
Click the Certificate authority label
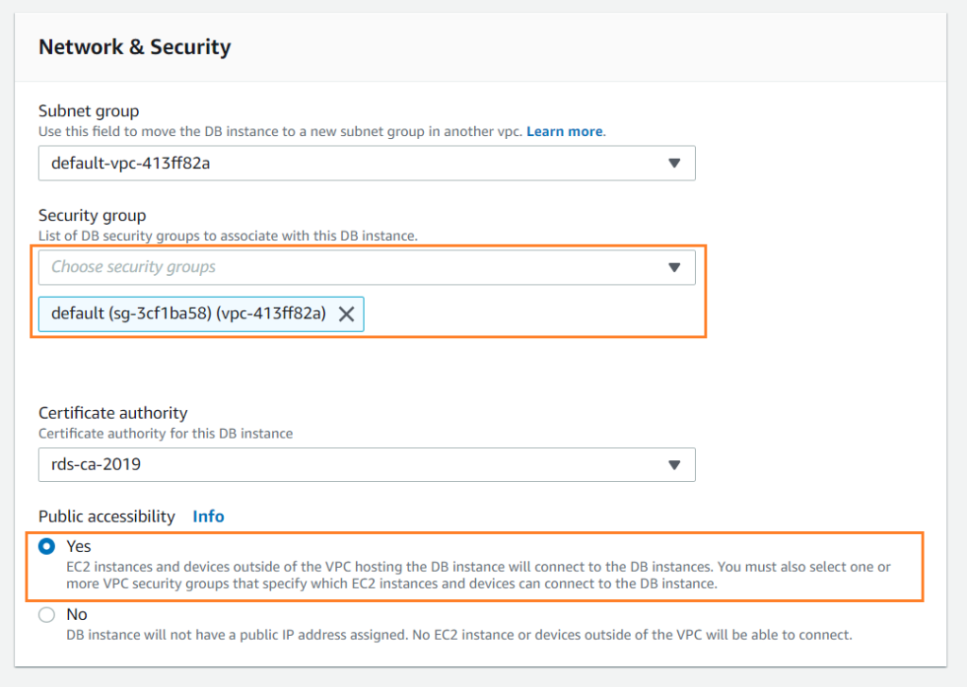coord(113,413)
